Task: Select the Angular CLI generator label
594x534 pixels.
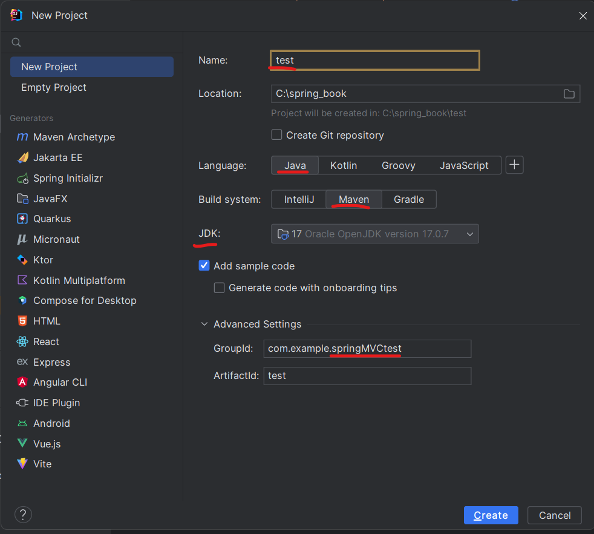Action: [60, 382]
